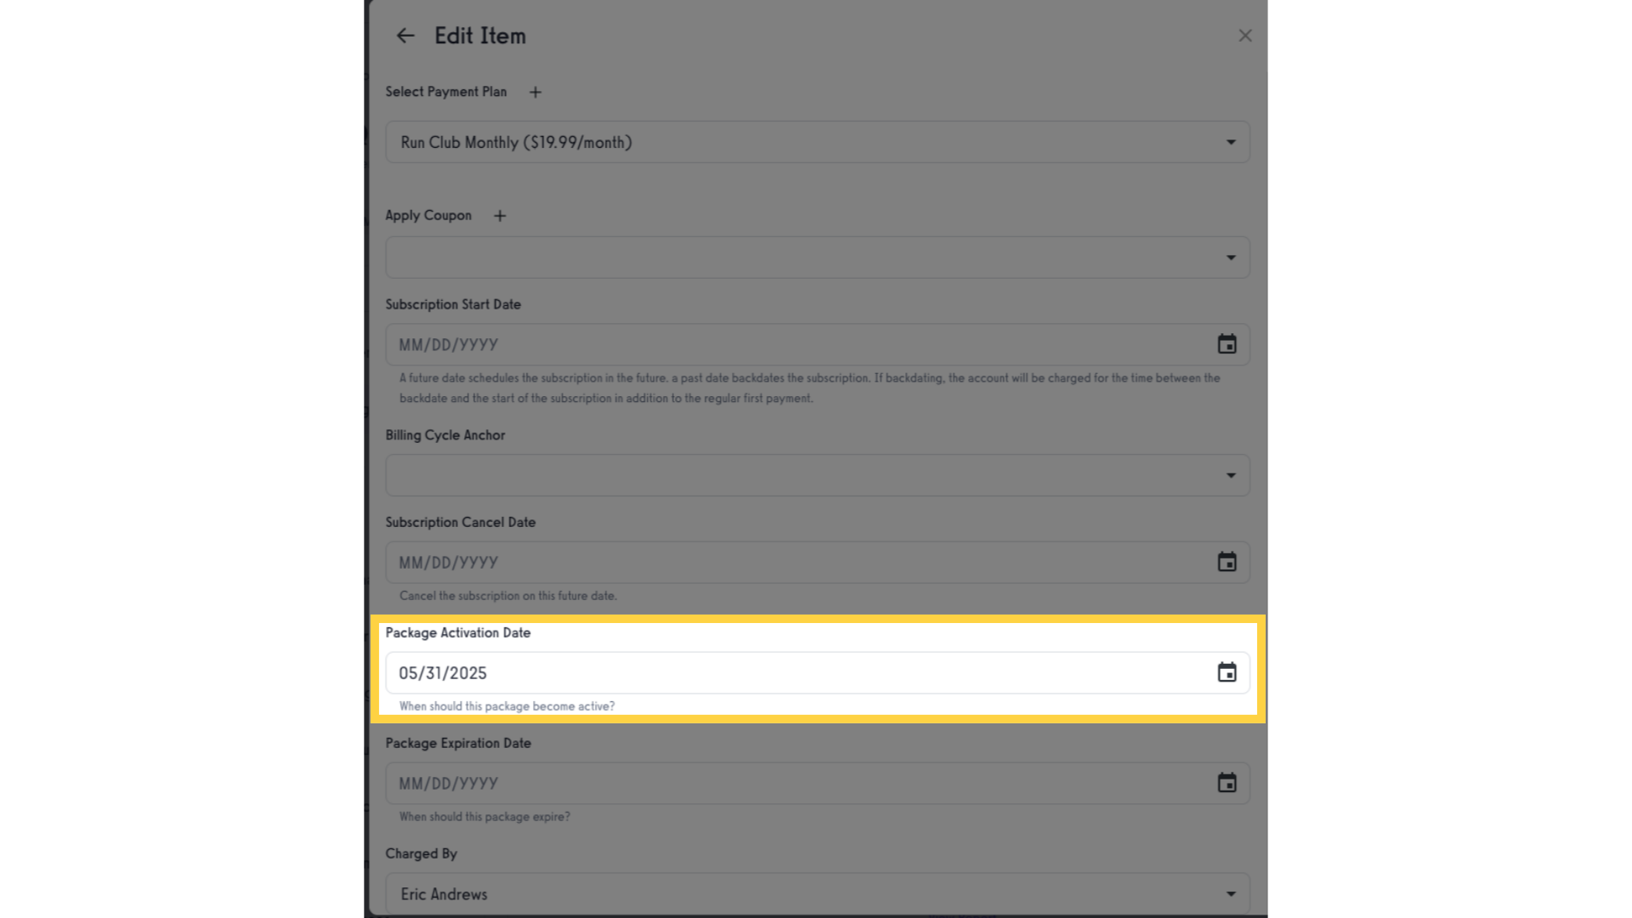
Task: Click the Select Payment Plan label
Action: [x=446, y=92]
